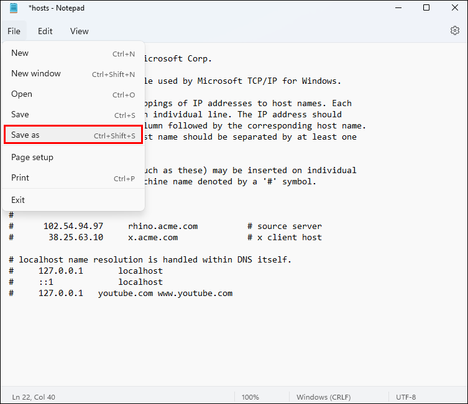Image resolution: width=468 pixels, height=404 pixels.
Task: Click UTF-8 encoding indicator in status bar
Action: point(406,397)
